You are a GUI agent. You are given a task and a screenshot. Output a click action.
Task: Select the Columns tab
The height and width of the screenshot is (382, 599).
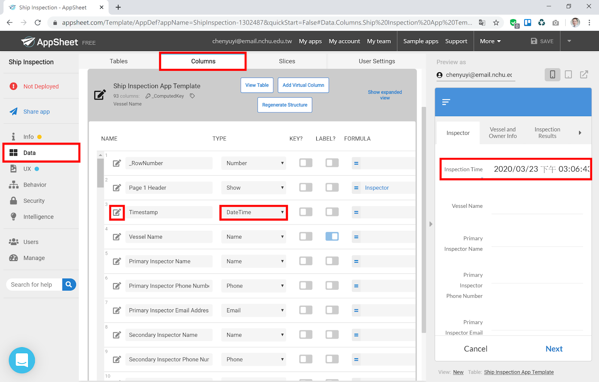click(x=203, y=61)
